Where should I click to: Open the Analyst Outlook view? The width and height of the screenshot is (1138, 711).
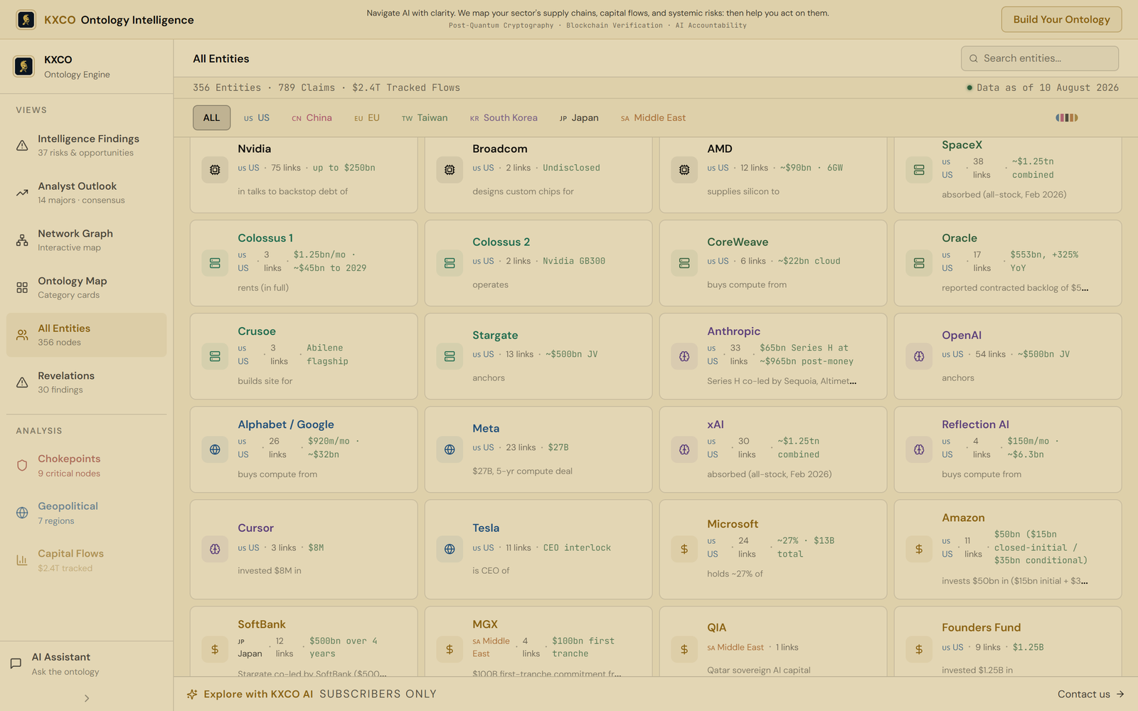click(x=87, y=193)
